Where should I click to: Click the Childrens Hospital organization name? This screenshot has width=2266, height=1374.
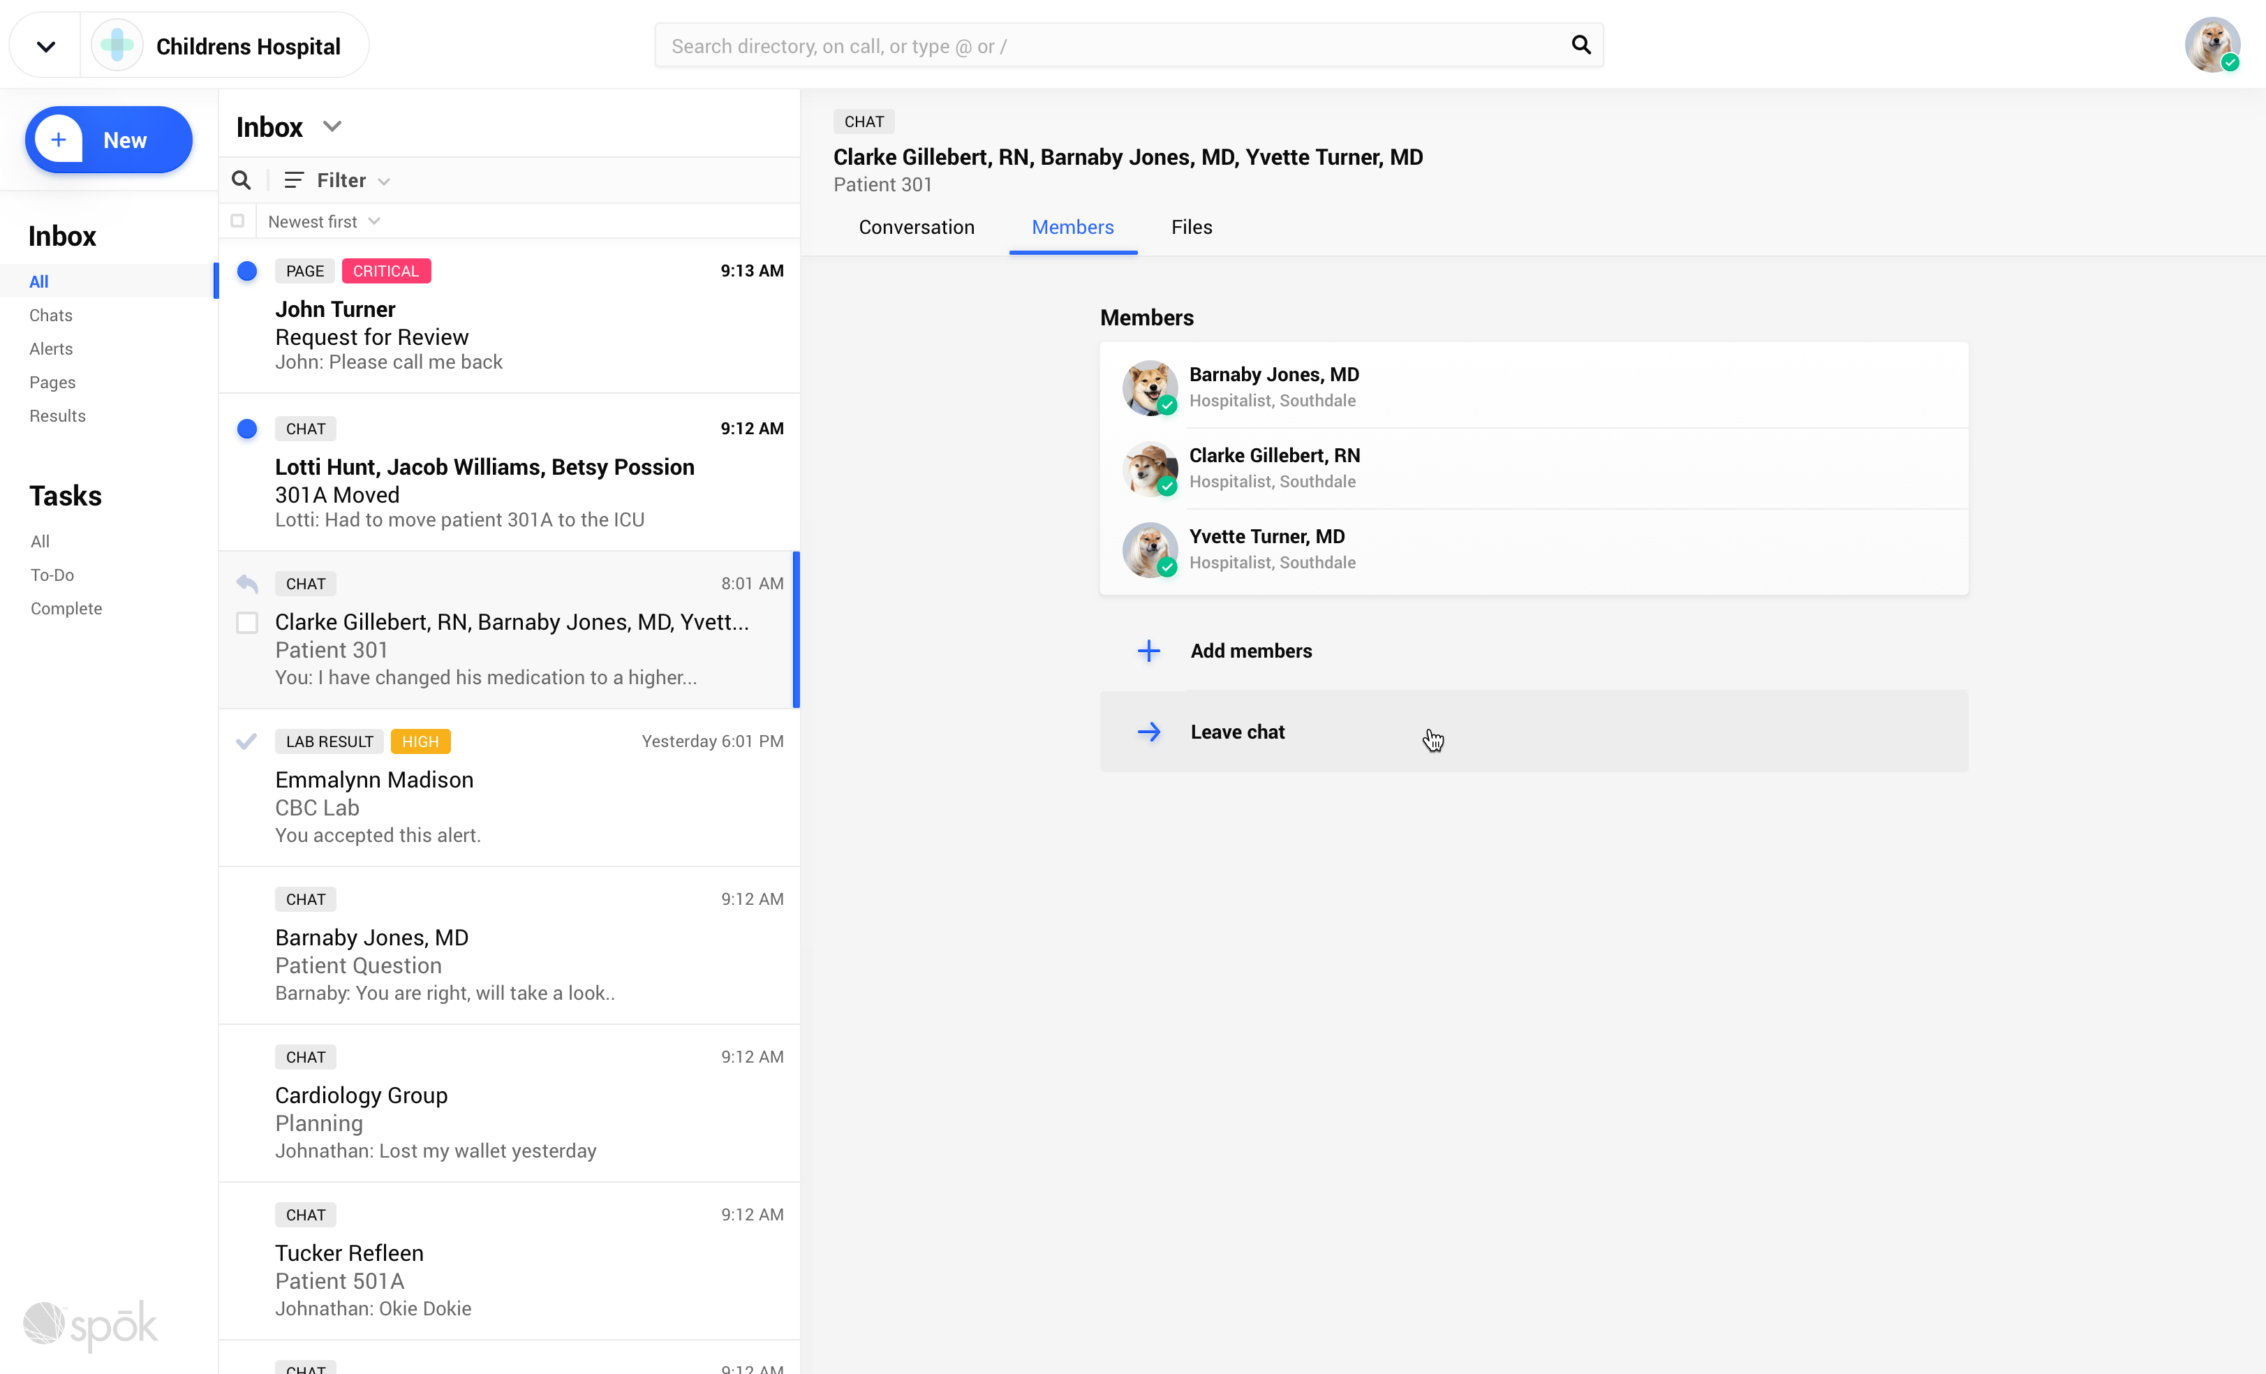249,46
